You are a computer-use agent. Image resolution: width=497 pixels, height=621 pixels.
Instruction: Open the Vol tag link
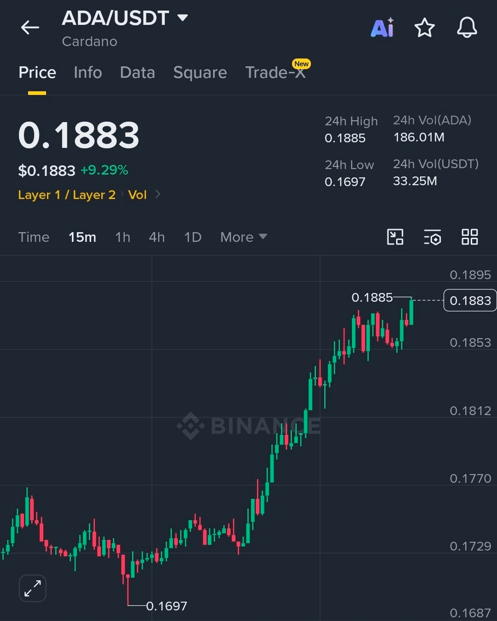[137, 195]
